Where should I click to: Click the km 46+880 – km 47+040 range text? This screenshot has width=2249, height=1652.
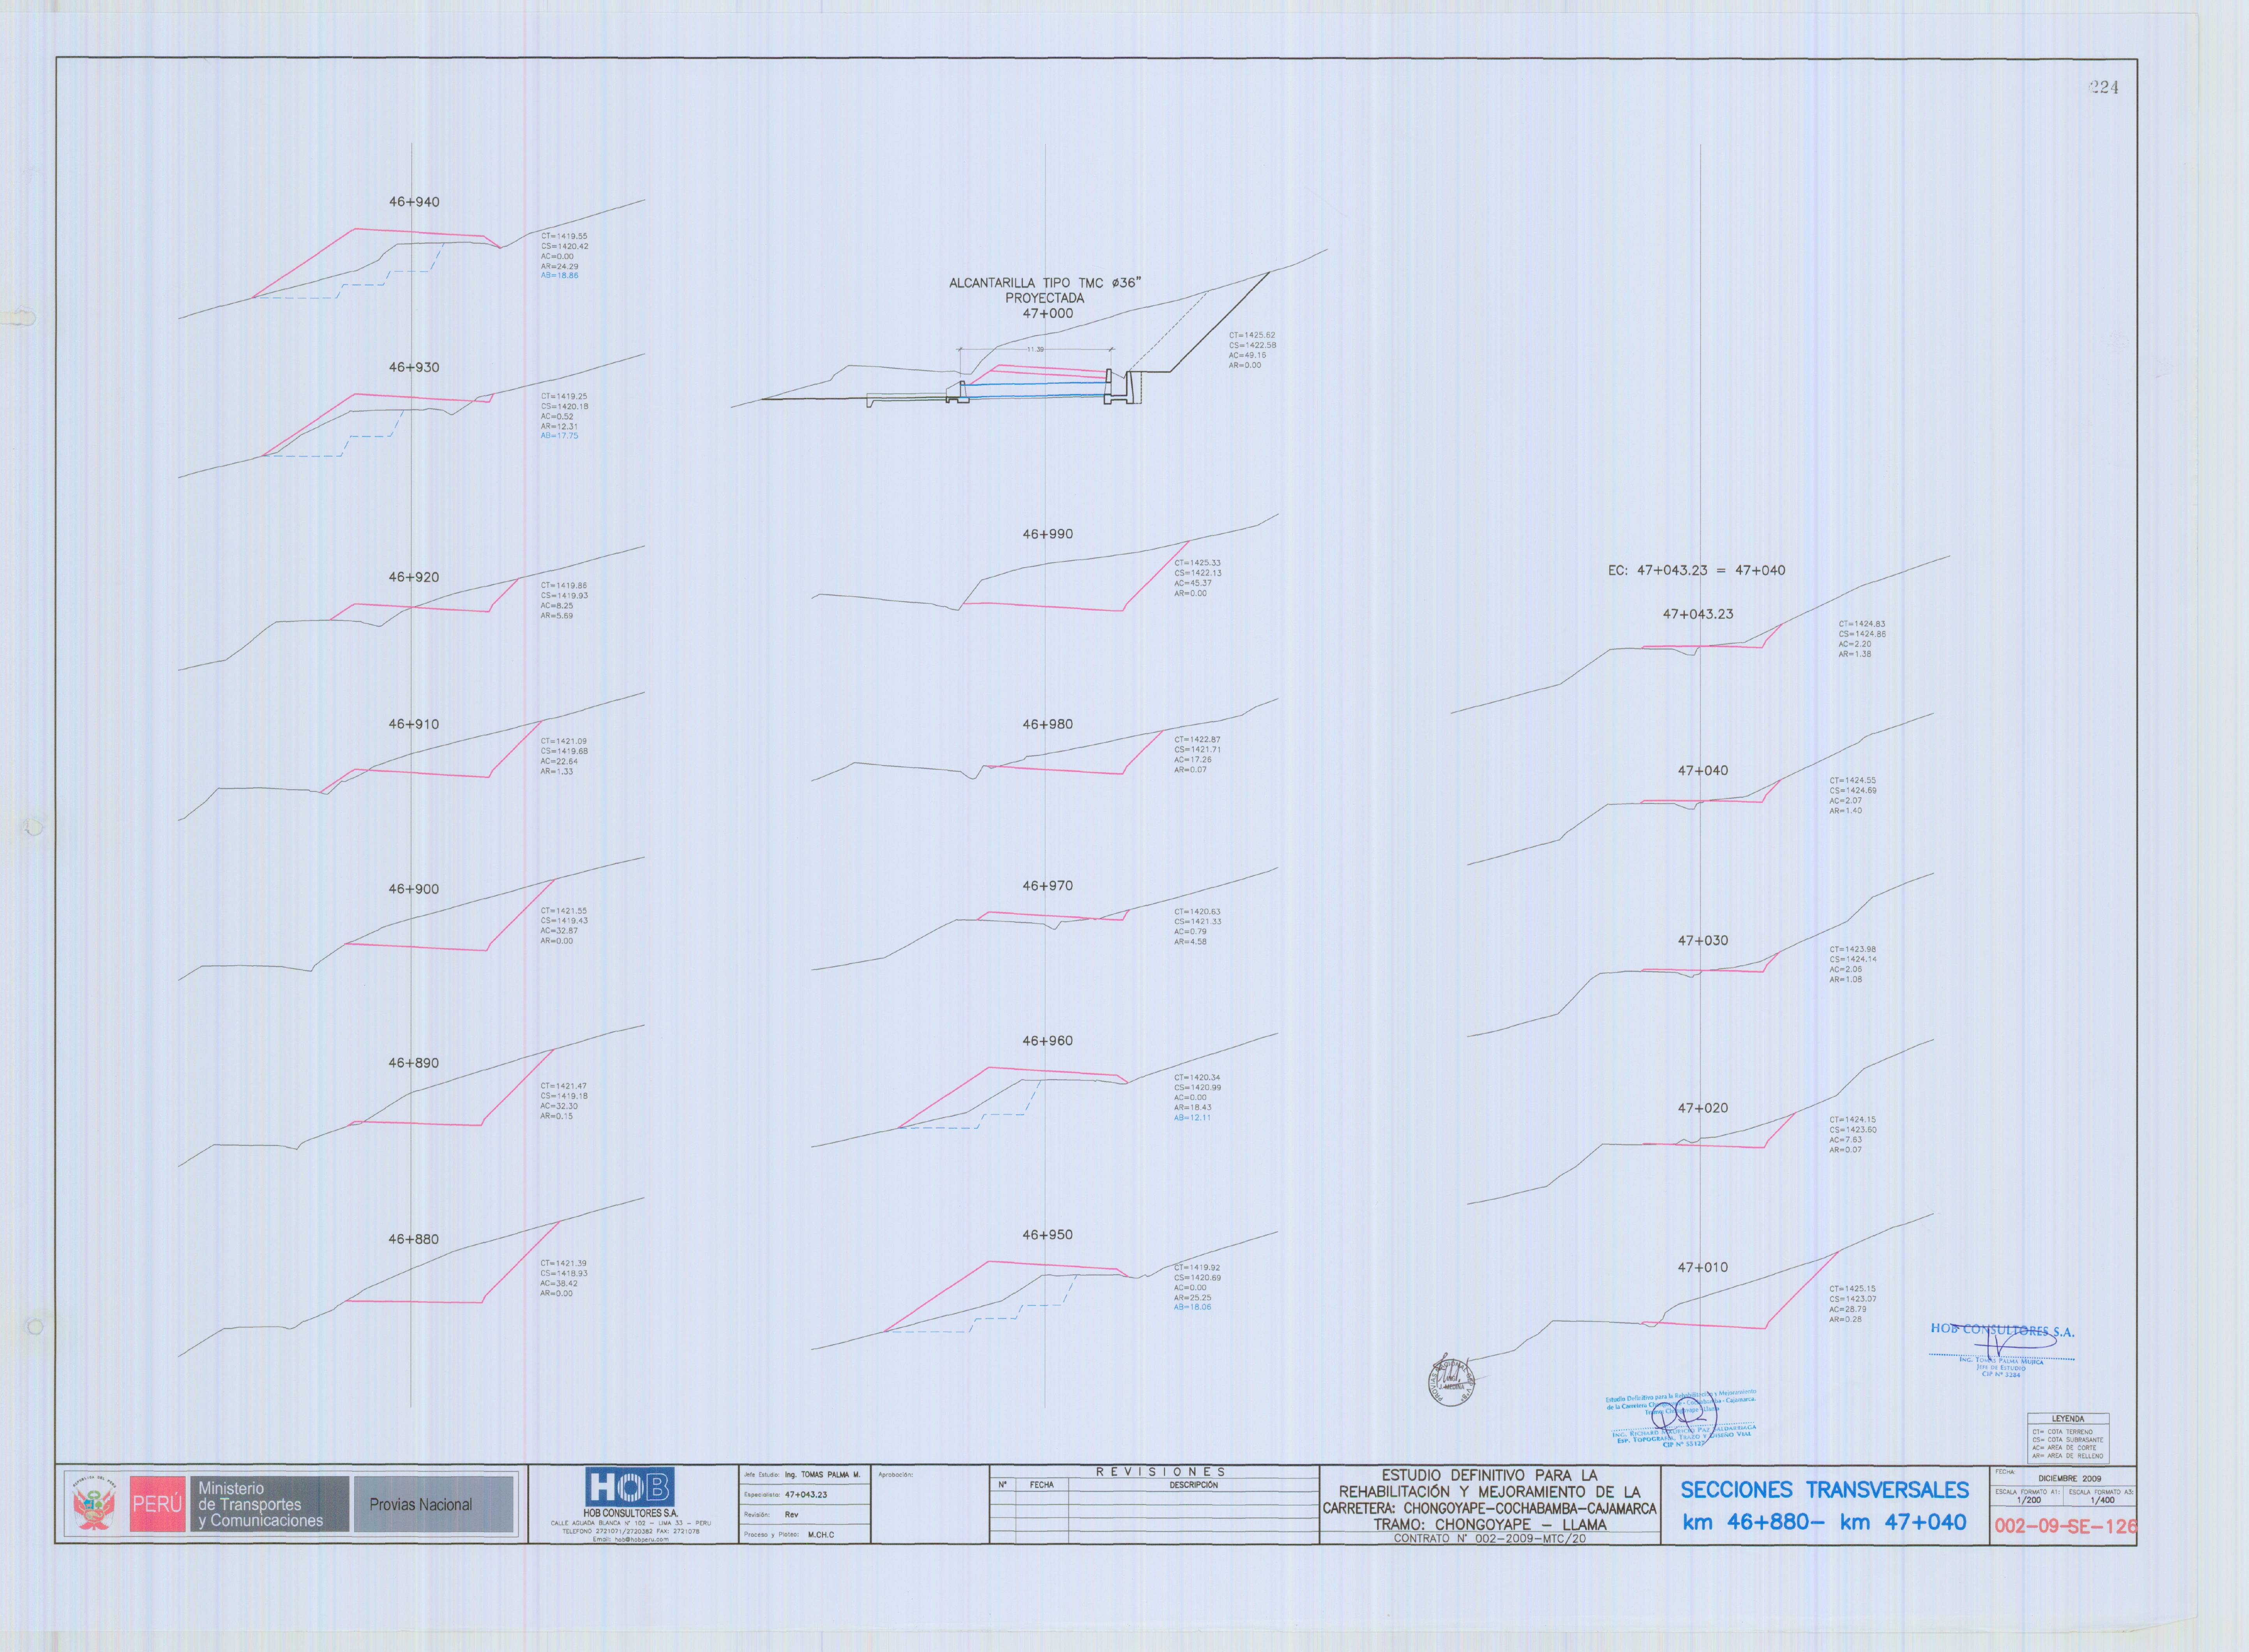(1824, 1522)
